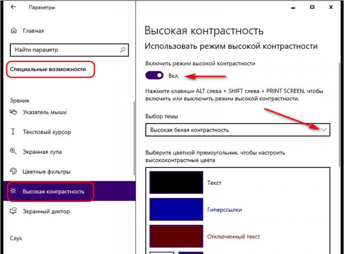The image size is (344, 254).
Task: Select the dark red Отключенный текст swatch
Action: (176, 236)
